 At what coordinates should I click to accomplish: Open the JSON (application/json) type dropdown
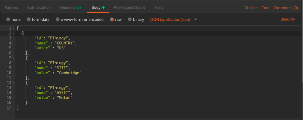click(x=170, y=19)
